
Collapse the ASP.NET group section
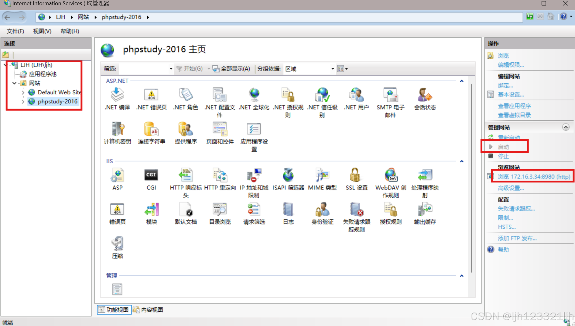tap(461, 81)
